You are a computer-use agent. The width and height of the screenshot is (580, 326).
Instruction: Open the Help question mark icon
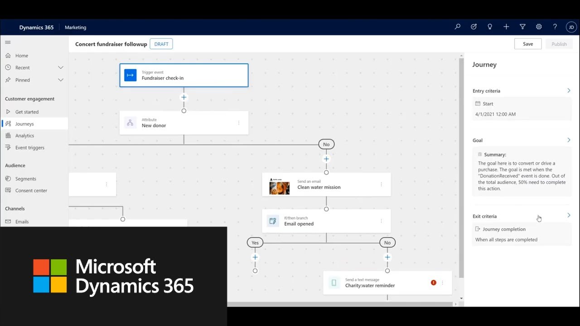coord(555,27)
